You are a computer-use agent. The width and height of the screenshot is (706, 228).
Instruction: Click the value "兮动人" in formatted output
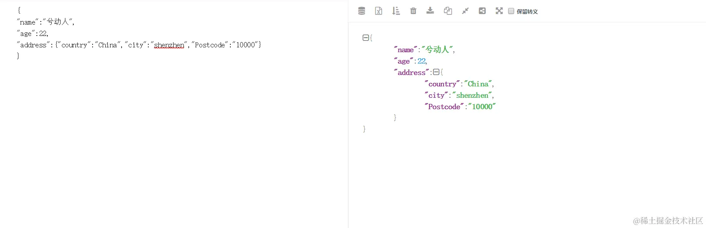437,50
